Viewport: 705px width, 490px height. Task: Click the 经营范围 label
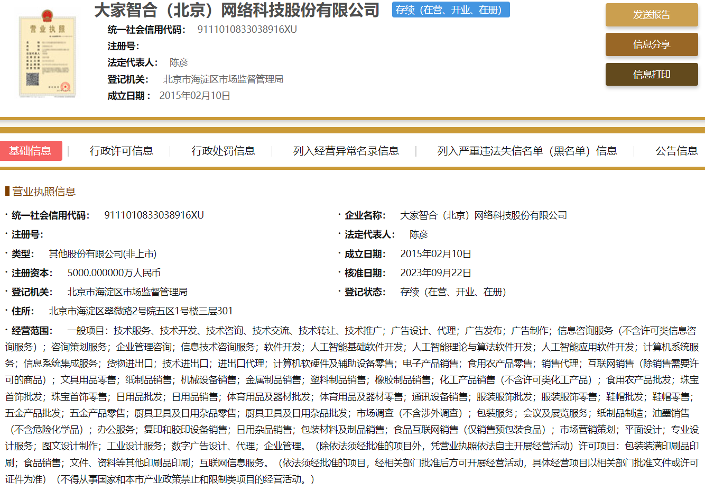coord(32,331)
